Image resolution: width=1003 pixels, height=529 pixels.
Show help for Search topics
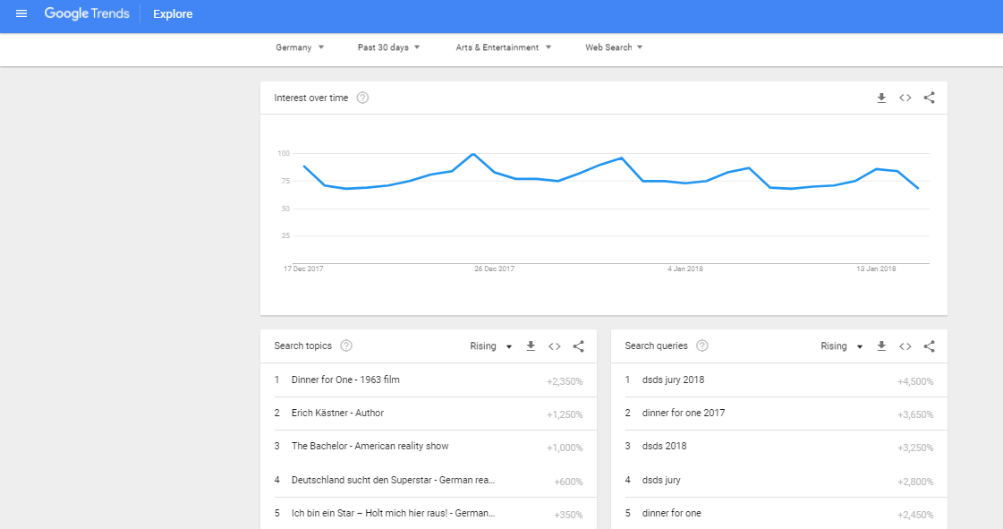(x=346, y=346)
